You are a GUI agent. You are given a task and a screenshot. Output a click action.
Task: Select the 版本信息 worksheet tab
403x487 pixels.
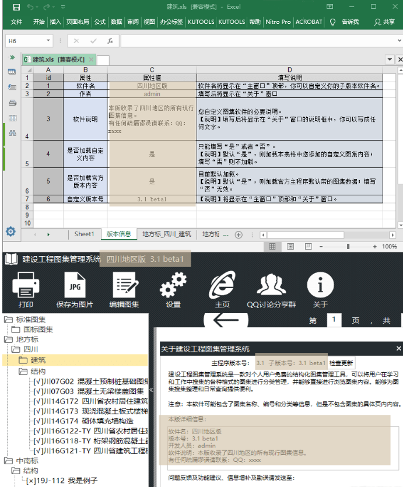tap(118, 234)
